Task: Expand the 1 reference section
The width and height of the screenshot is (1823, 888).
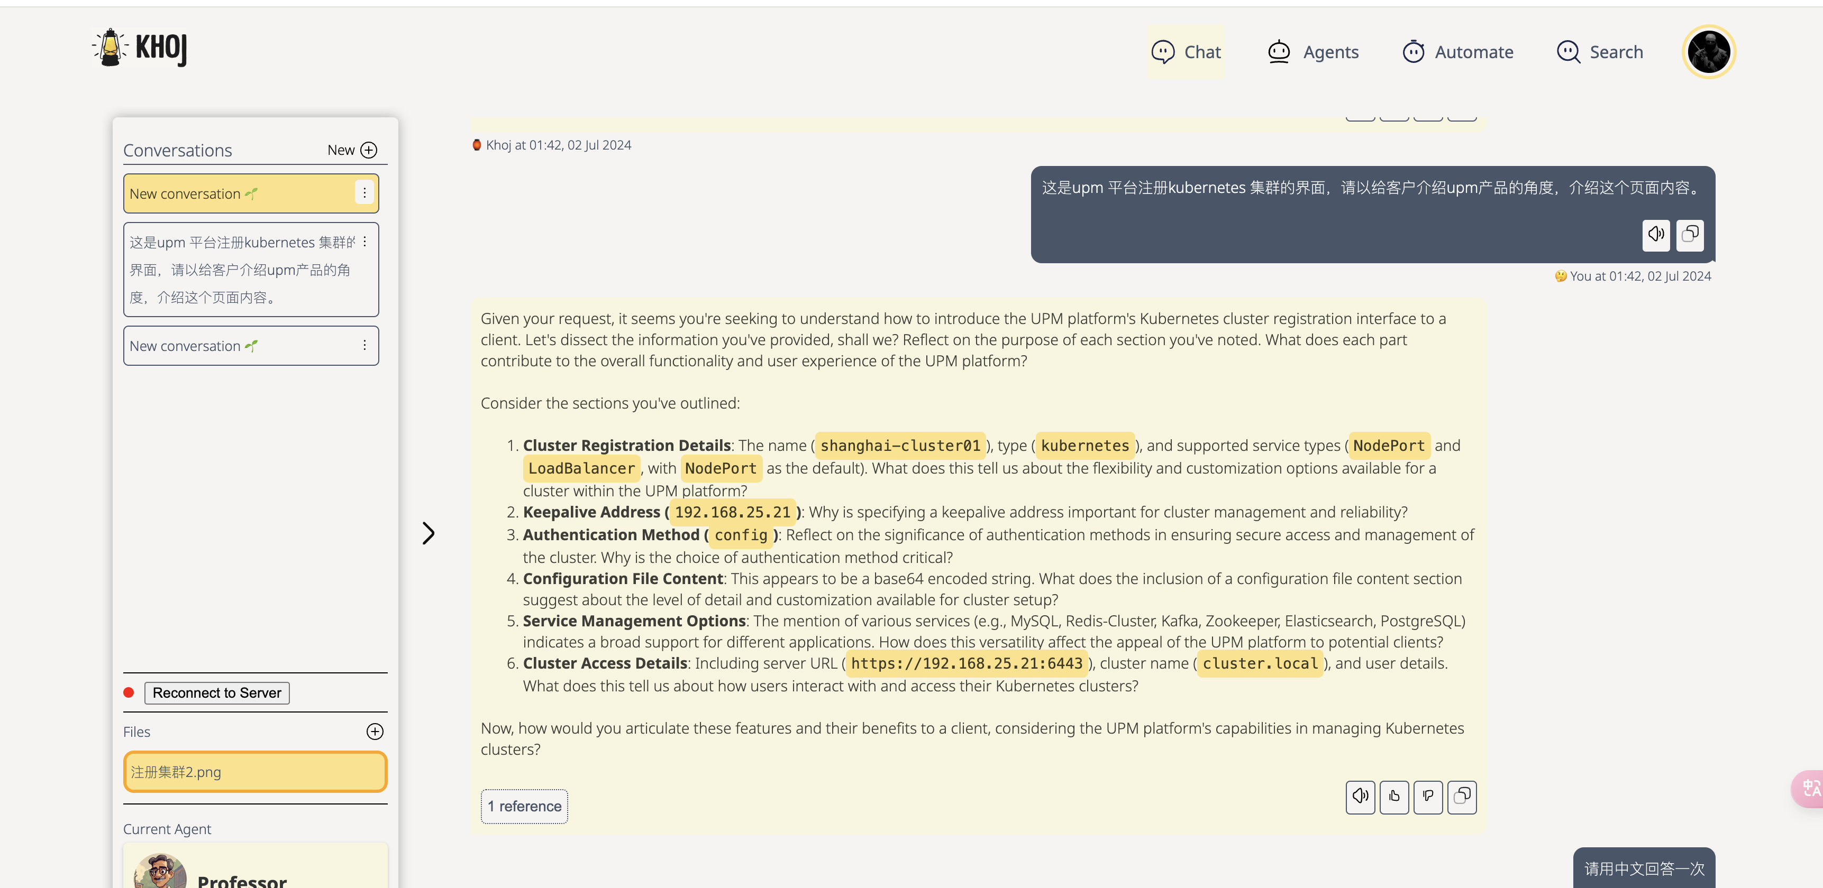Action: pyautogui.click(x=524, y=806)
